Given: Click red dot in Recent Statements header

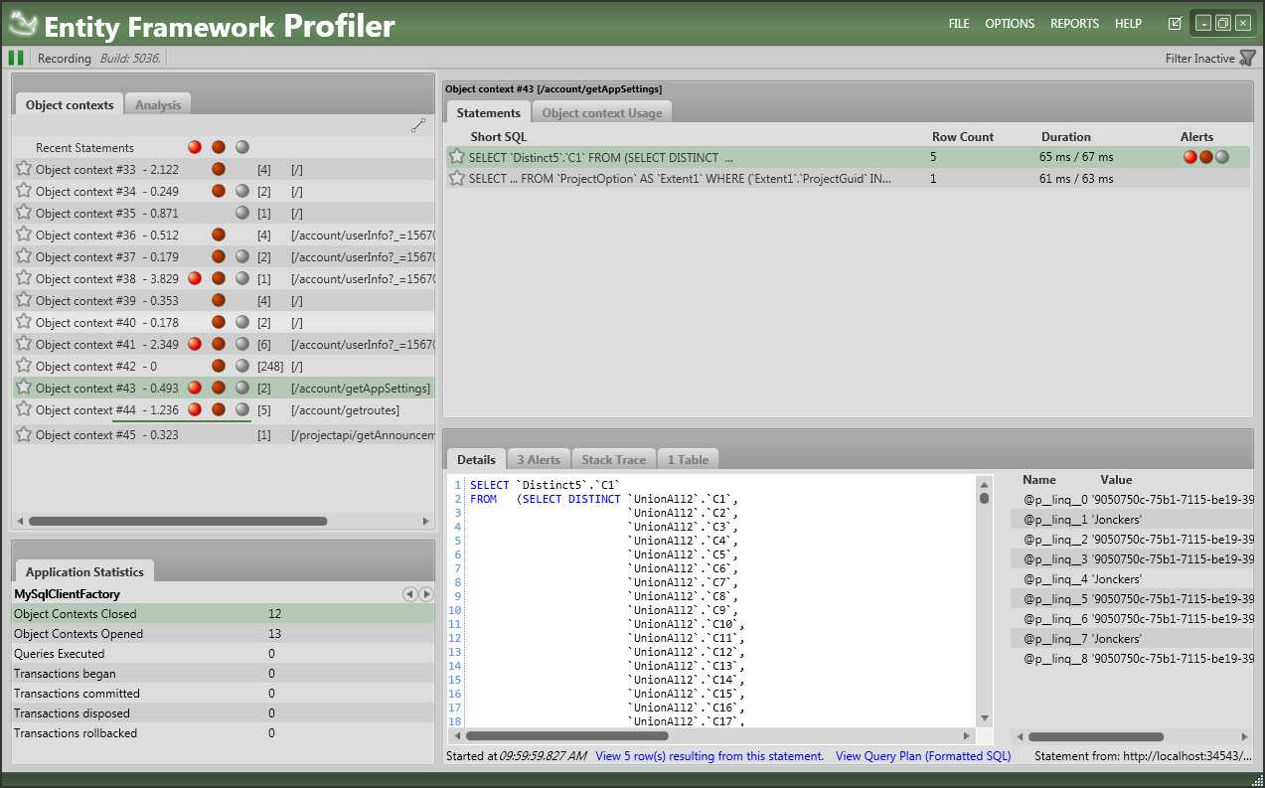Looking at the screenshot, I should click(x=195, y=147).
